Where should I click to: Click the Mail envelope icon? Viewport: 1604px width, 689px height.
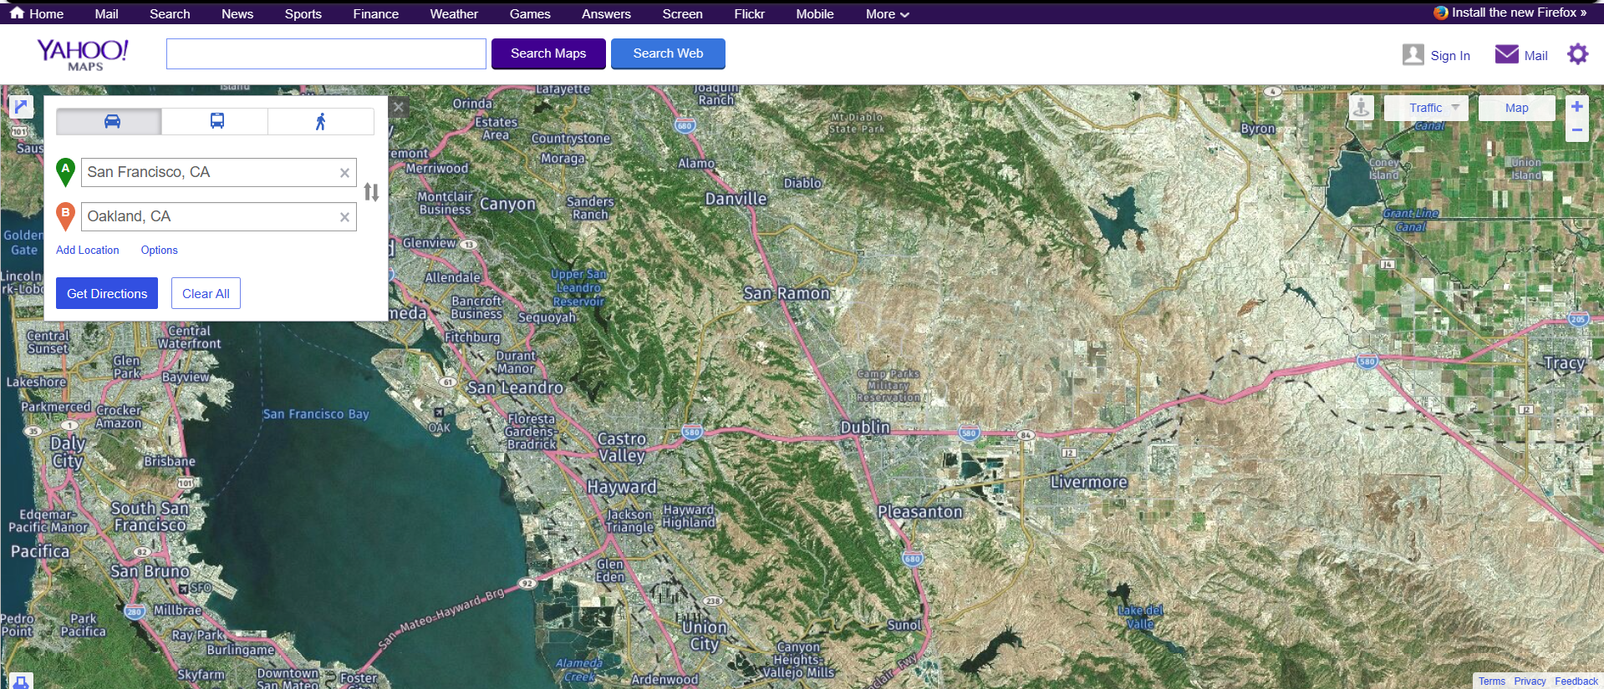[1506, 54]
